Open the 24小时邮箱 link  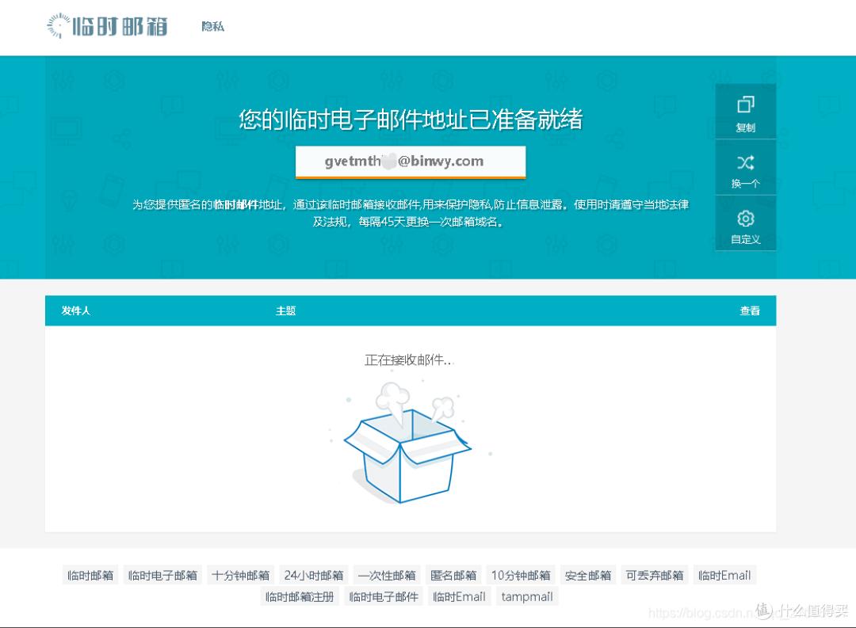click(314, 575)
